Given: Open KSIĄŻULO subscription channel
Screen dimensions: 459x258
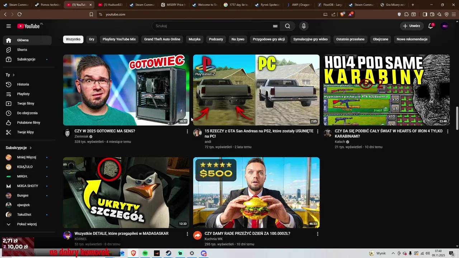Looking at the screenshot, I should click(x=27, y=167).
